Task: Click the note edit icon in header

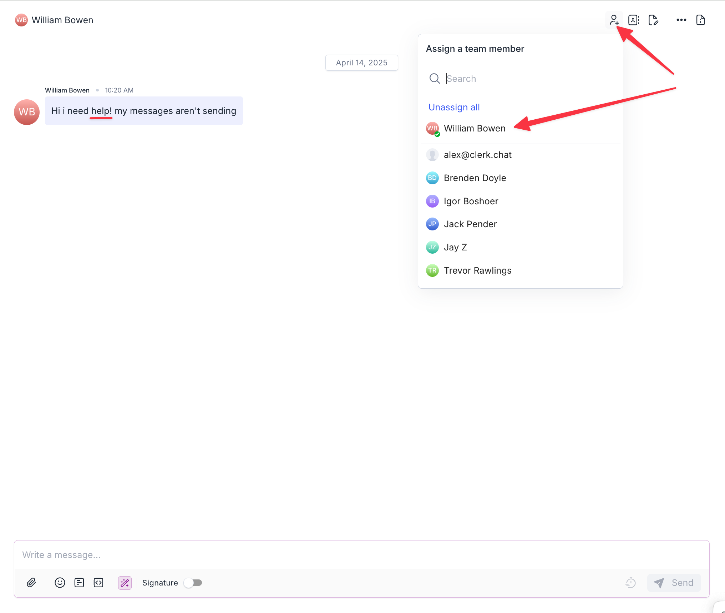Action: point(653,20)
